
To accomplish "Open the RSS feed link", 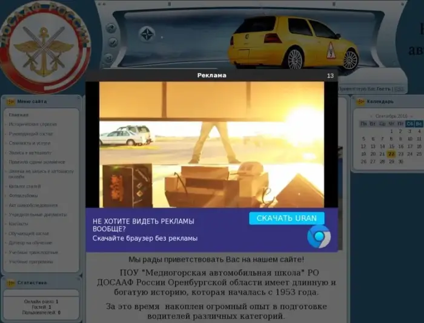I will tap(399, 89).
